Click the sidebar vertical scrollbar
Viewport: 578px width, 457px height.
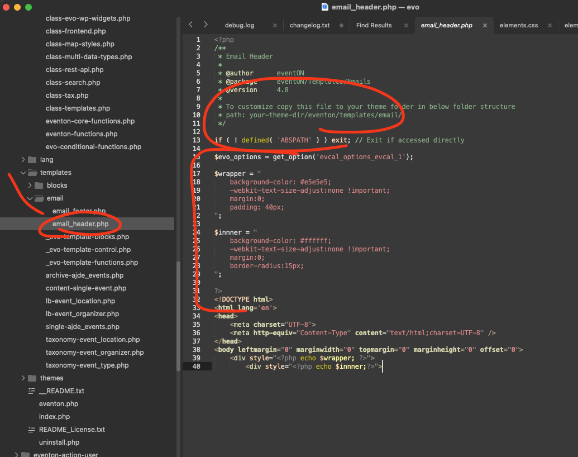click(178, 317)
